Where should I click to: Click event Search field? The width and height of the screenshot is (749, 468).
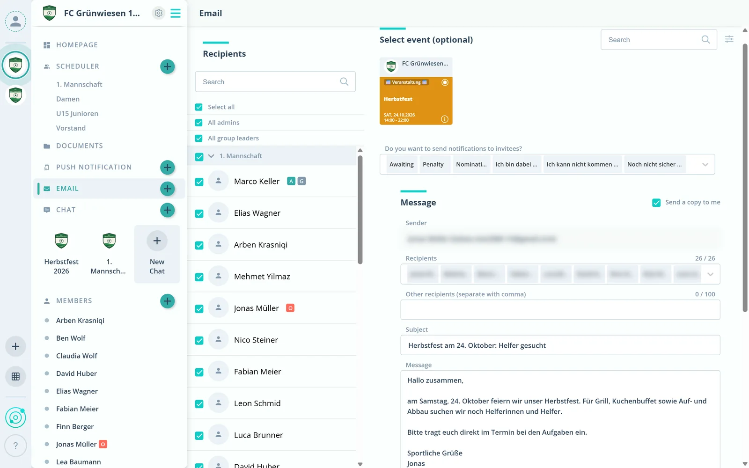pyautogui.click(x=659, y=40)
